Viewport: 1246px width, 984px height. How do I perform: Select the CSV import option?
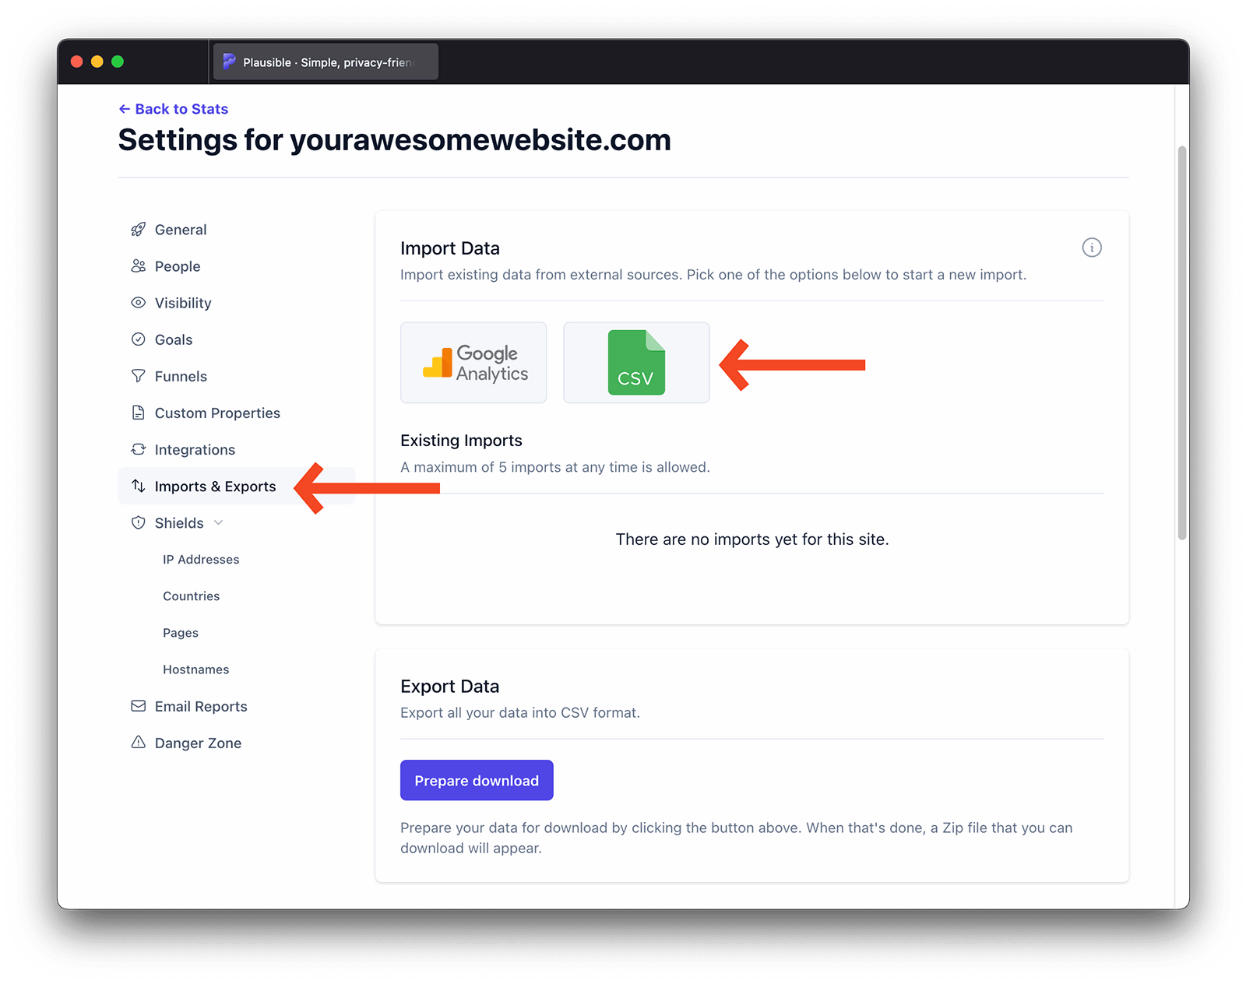pyautogui.click(x=635, y=362)
